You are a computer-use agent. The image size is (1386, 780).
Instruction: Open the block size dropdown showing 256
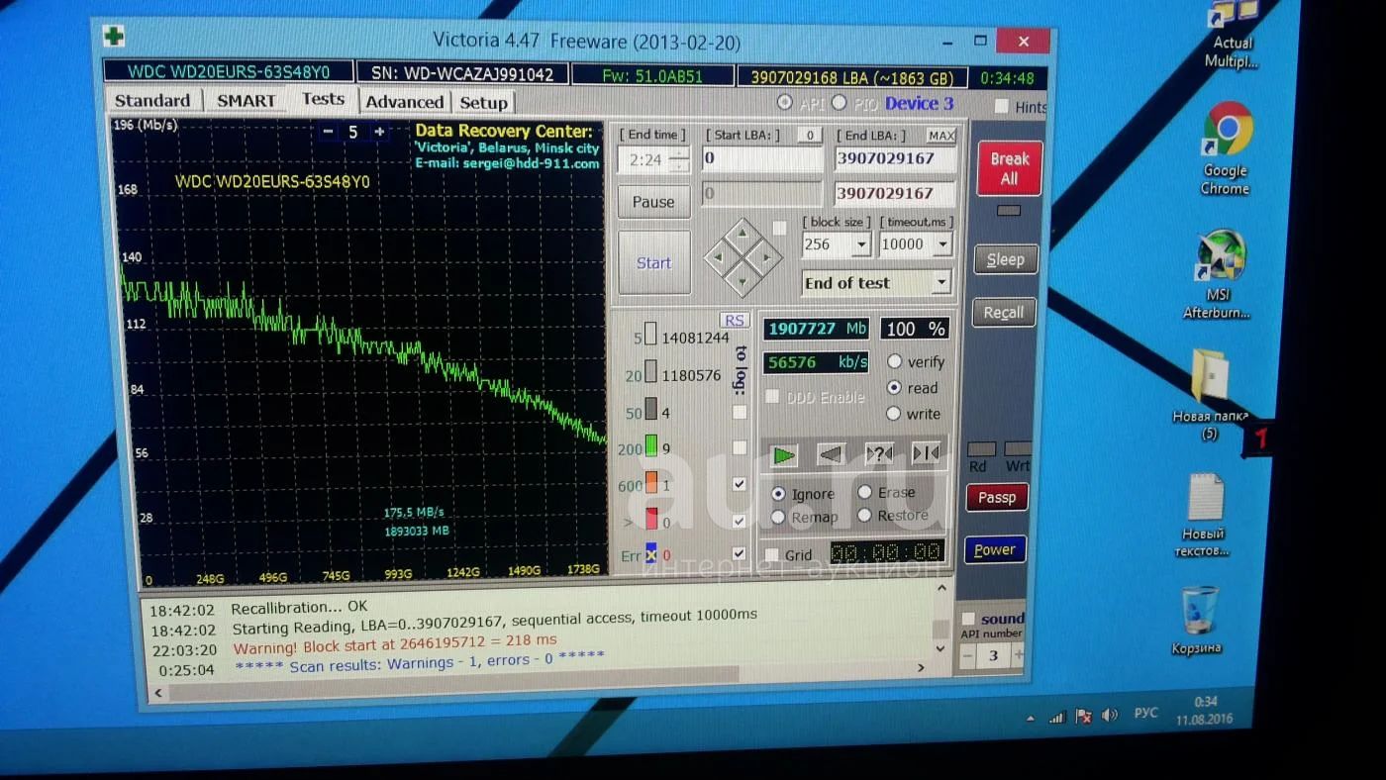click(x=861, y=244)
